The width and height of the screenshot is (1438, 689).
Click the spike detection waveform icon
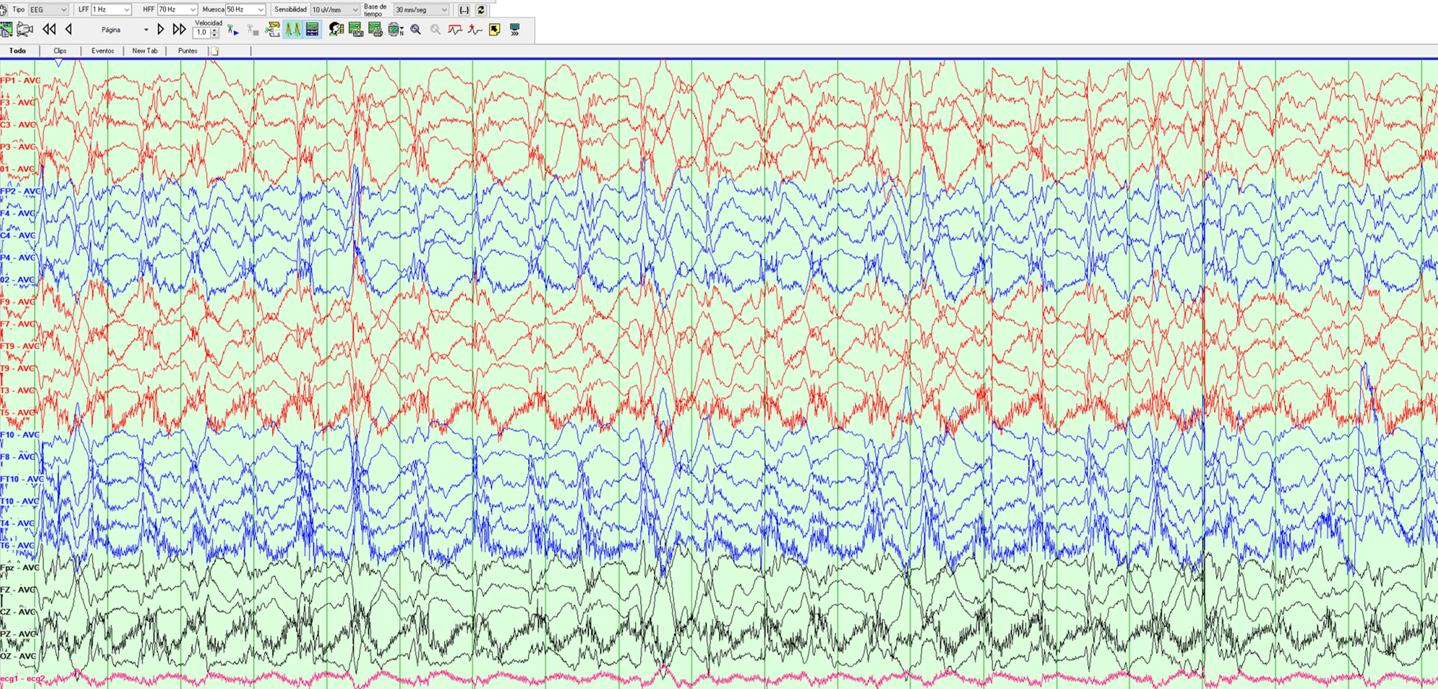[475, 30]
